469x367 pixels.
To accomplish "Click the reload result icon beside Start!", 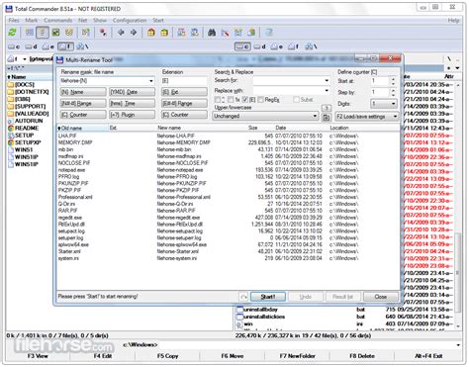I will point(243,297).
